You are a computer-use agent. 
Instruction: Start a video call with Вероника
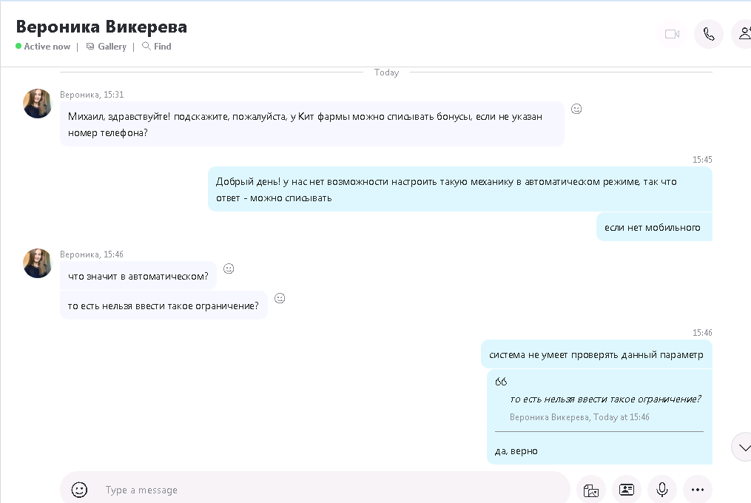point(672,34)
